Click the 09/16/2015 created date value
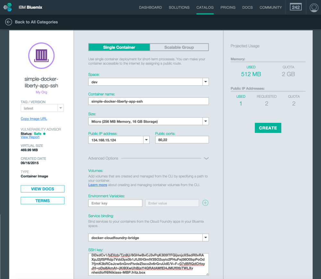 click(x=30, y=163)
